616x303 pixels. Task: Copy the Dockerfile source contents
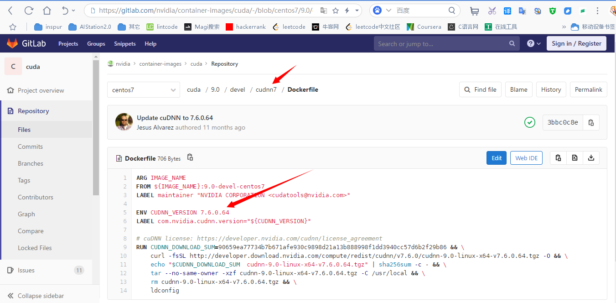[x=558, y=158]
